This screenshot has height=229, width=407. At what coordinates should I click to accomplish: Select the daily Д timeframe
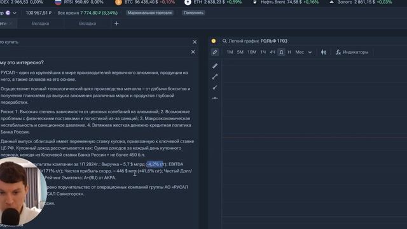(x=281, y=52)
